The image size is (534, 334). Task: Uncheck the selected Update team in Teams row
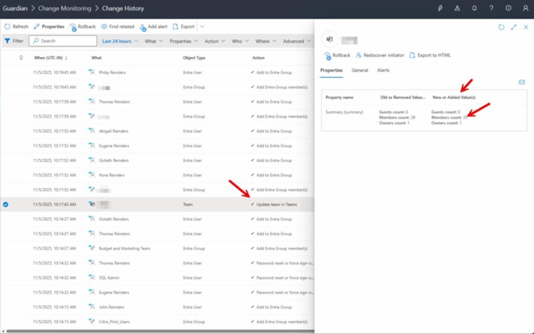5,204
